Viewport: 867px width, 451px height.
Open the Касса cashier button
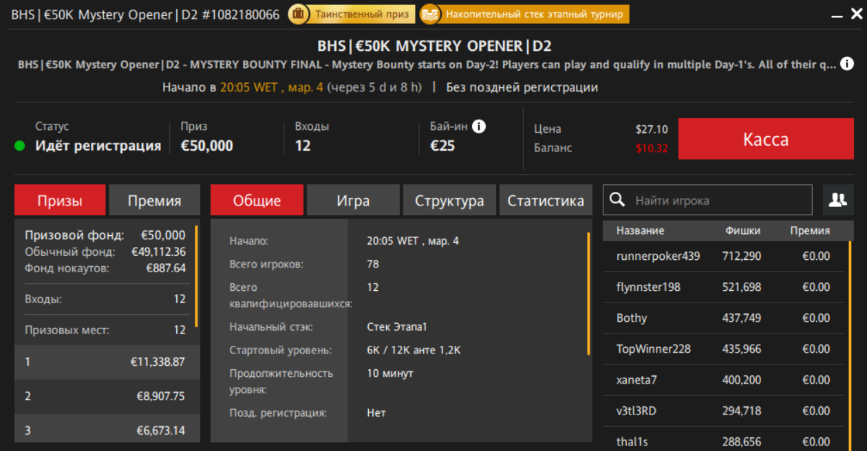click(765, 140)
